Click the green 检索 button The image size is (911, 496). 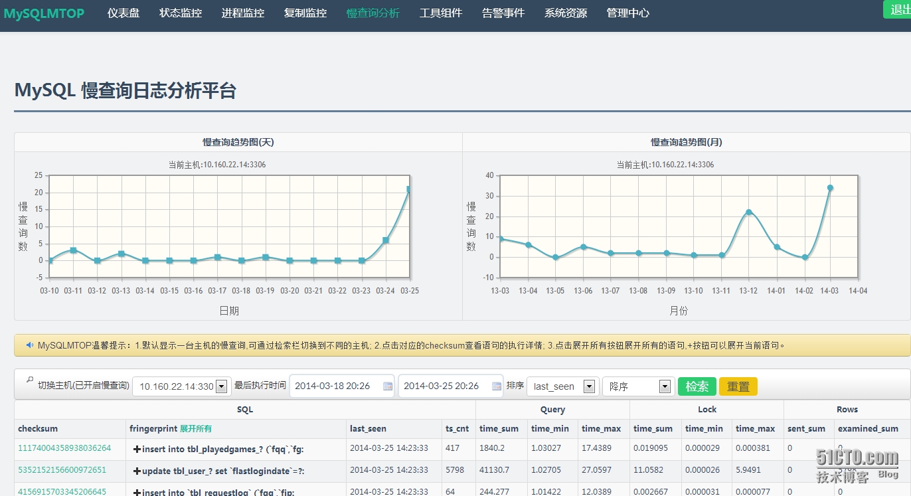(697, 386)
